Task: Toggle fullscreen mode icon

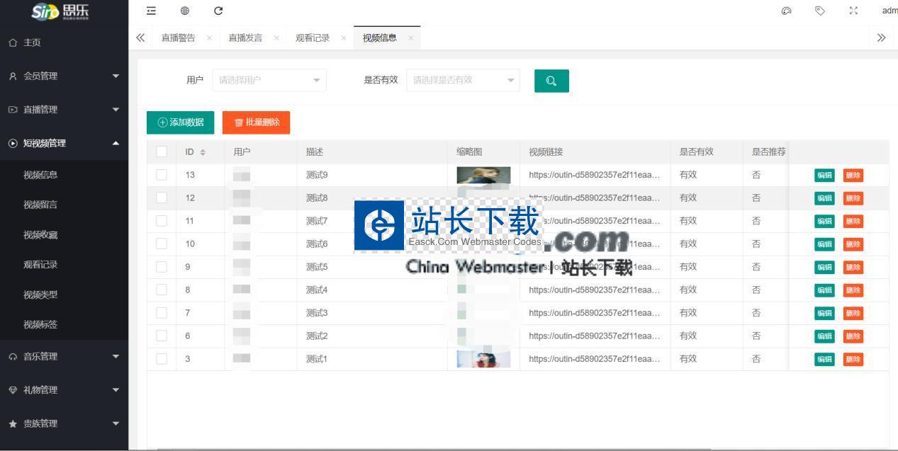Action: tap(853, 11)
